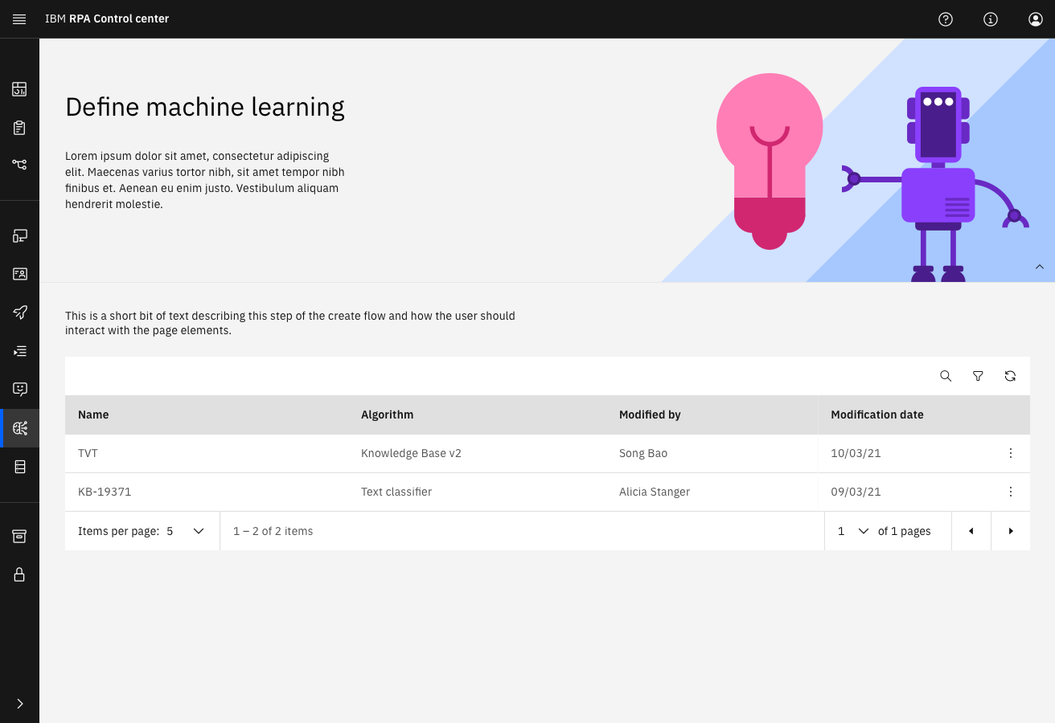Open overflow menu for TVT row
The height and width of the screenshot is (723, 1055).
tap(1011, 453)
